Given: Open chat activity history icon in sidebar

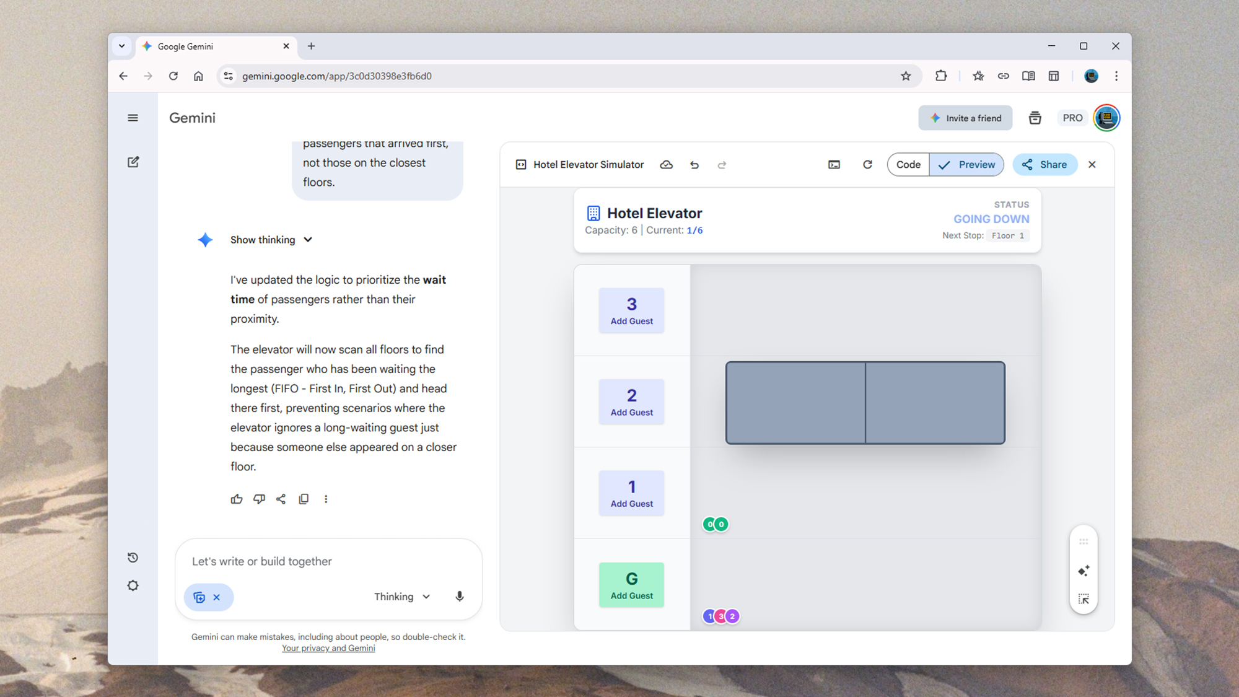Looking at the screenshot, I should [133, 558].
